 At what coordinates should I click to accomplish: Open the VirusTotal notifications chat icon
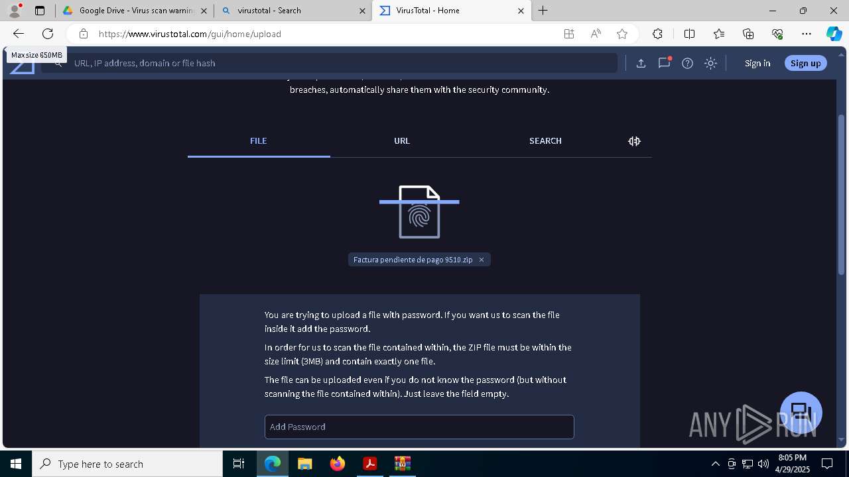664,63
